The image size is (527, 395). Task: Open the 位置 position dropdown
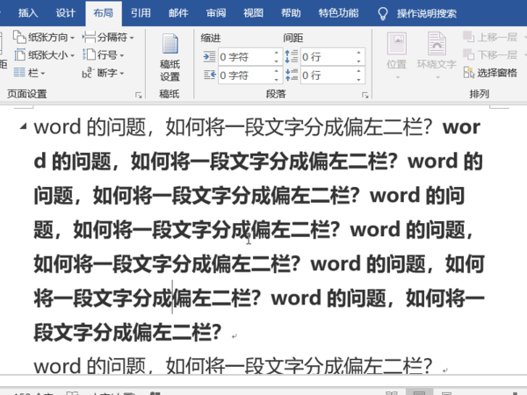click(397, 56)
